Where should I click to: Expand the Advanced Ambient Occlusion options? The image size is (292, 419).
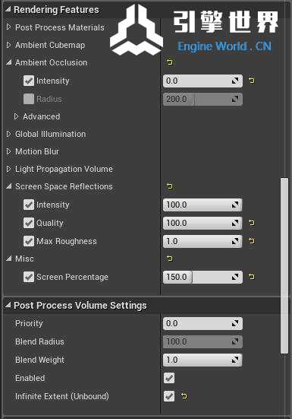16,116
